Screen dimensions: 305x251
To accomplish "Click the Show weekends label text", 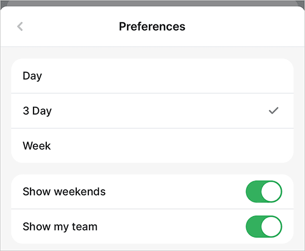I will 64,191.
